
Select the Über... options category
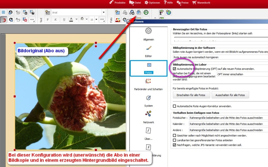coord(149,134)
